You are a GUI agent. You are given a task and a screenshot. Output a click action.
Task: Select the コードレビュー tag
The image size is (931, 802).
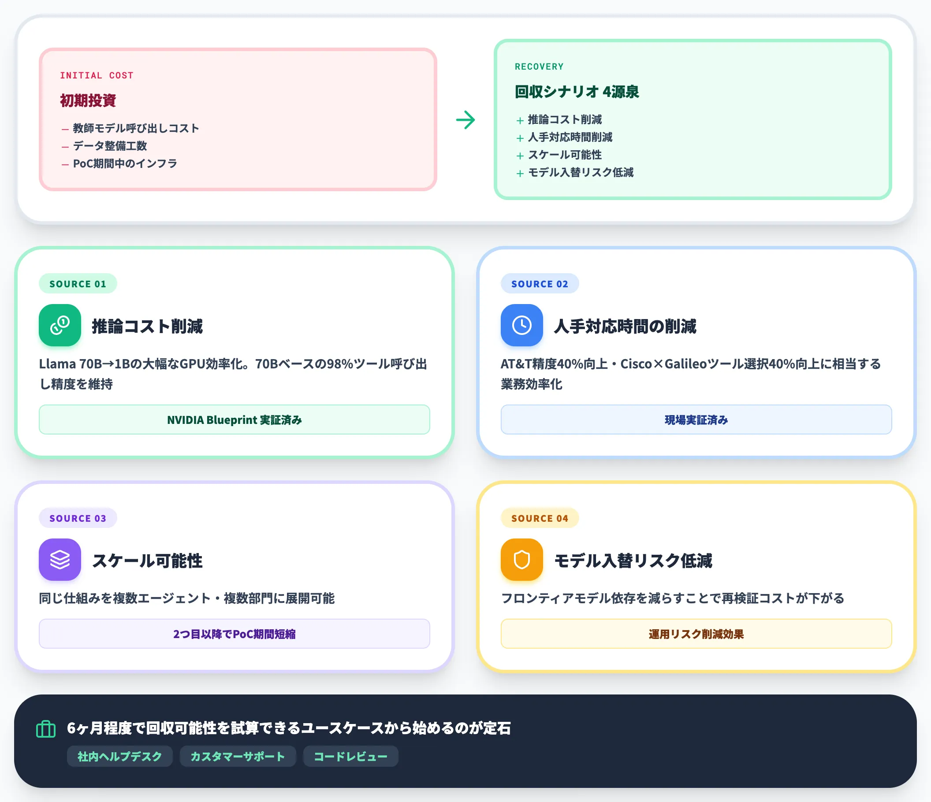pos(350,757)
